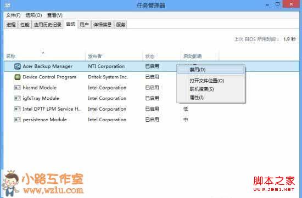Click Intel Corporation in the igfxTray Module row
The image size is (302, 198).
107,98
